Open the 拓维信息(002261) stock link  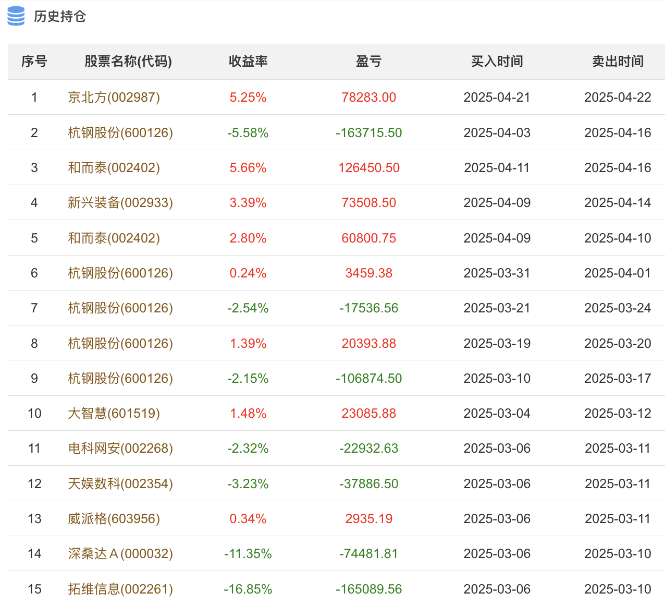pyautogui.click(x=120, y=589)
